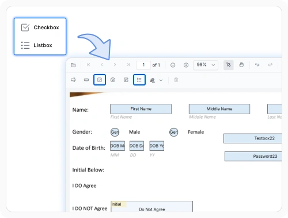This screenshot has width=288, height=218.
Task: Select the Middle Name text field
Action: (219, 109)
